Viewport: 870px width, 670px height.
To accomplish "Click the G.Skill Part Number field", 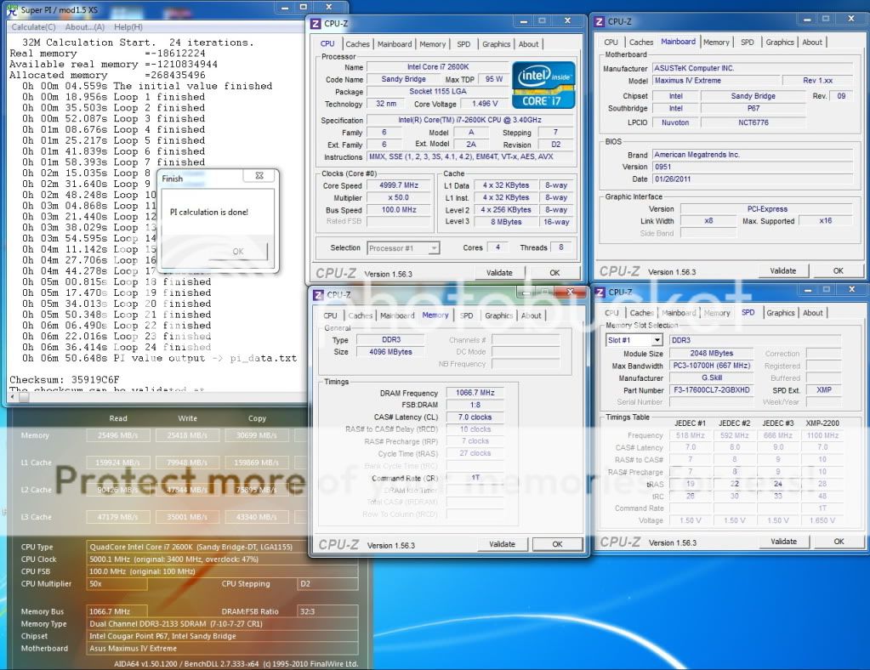I will point(711,390).
